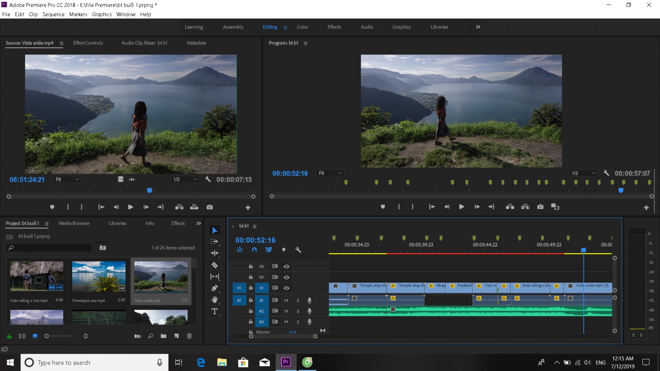The width and height of the screenshot is (660, 371).
Task: Open the Markers menu
Action: click(78, 14)
